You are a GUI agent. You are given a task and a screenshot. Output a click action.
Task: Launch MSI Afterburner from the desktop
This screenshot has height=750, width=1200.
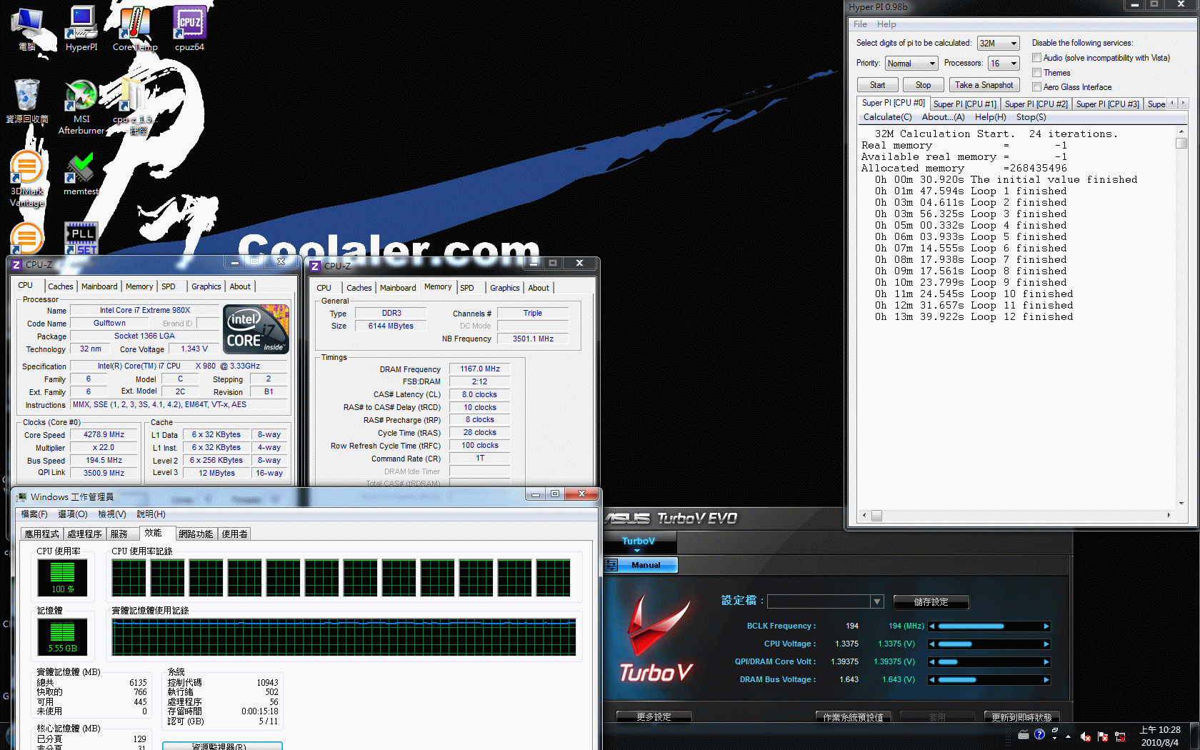click(x=81, y=106)
